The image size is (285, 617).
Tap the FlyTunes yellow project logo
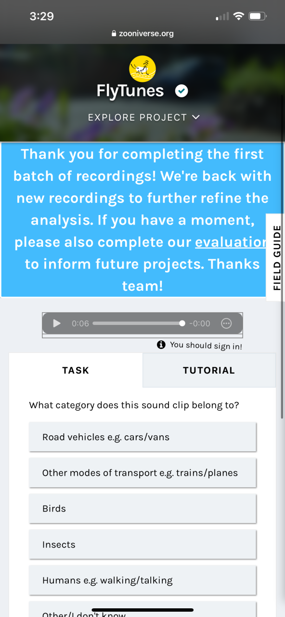[x=142, y=69]
